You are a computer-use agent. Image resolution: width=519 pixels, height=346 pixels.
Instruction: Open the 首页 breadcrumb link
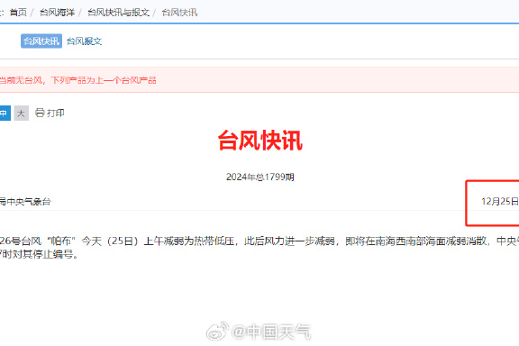tap(18, 13)
